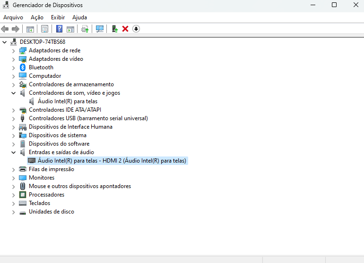
Task: Click the DESKTOP-74TBS68 computer icon
Action: click(14, 42)
